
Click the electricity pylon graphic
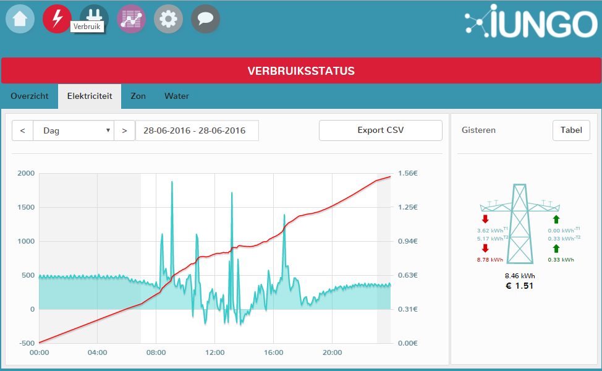520,223
